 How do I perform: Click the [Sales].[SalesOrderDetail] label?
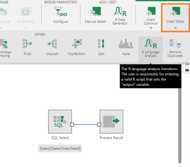coord(60,149)
